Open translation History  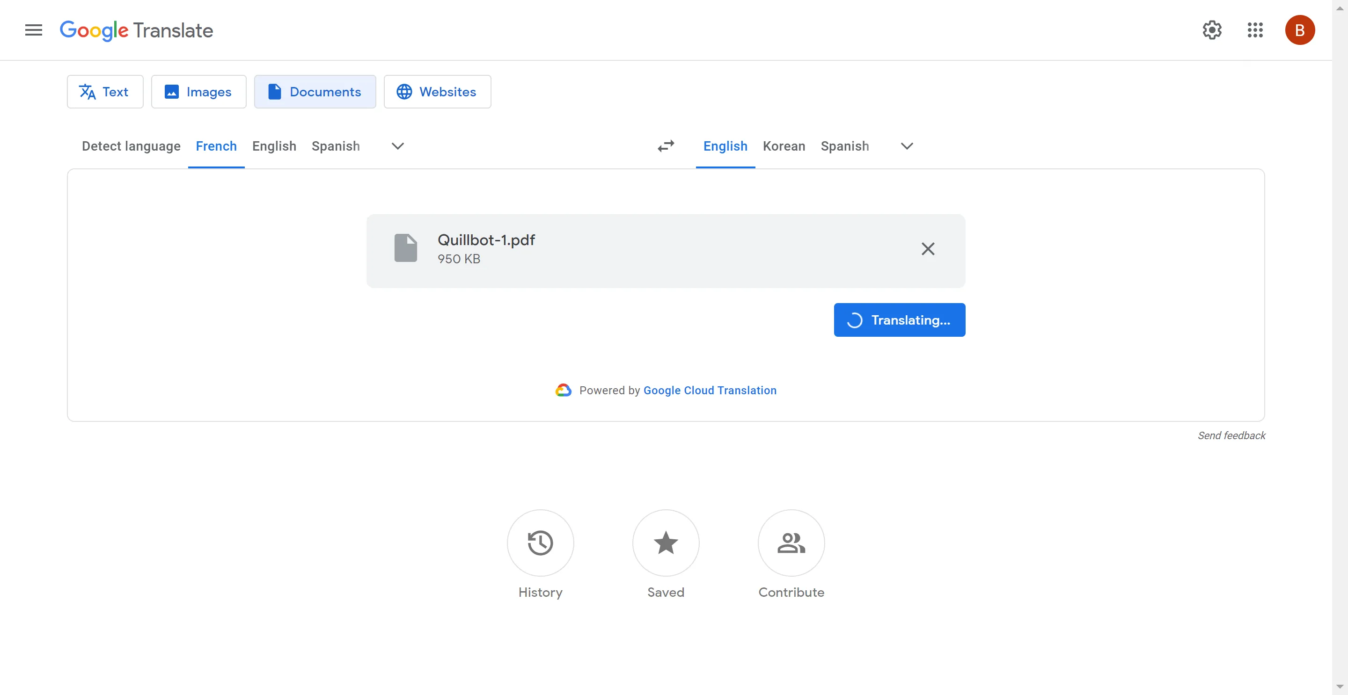[x=540, y=543]
